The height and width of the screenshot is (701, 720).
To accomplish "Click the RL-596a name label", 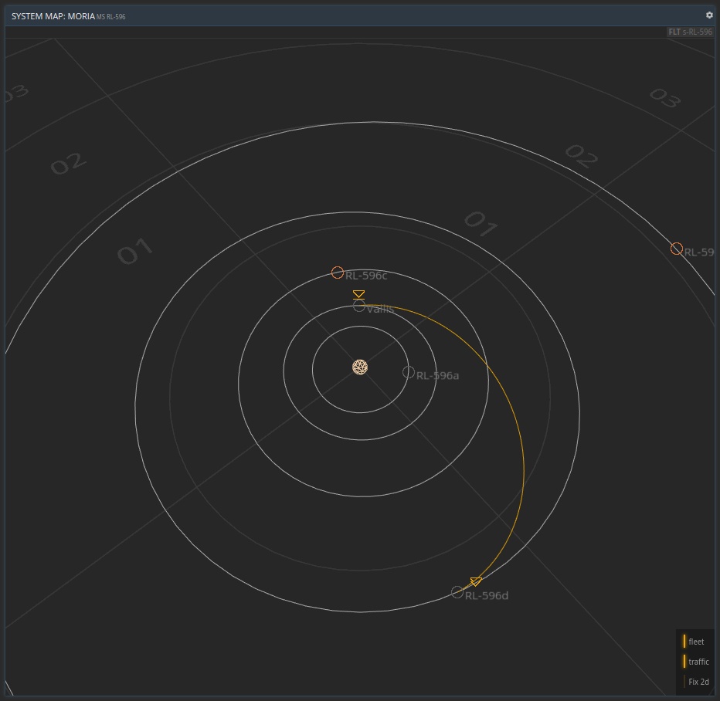I will coord(437,376).
